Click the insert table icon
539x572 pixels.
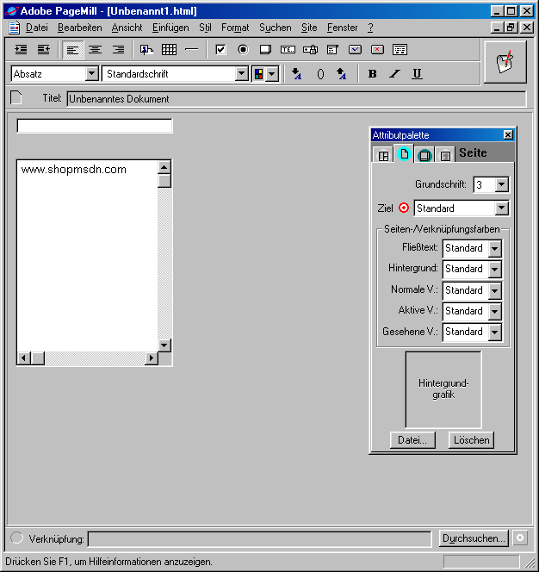pyautogui.click(x=170, y=50)
